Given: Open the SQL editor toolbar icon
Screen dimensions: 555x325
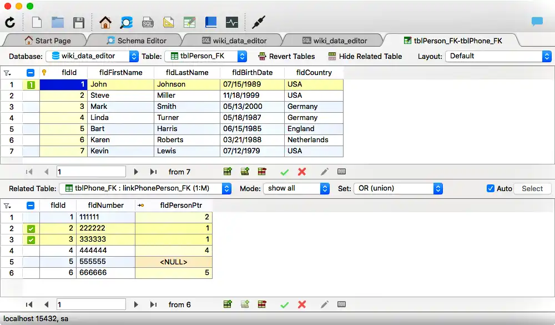Looking at the screenshot, I should 148,23.
